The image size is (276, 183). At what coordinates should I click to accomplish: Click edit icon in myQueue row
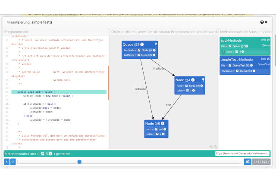tap(237, 71)
